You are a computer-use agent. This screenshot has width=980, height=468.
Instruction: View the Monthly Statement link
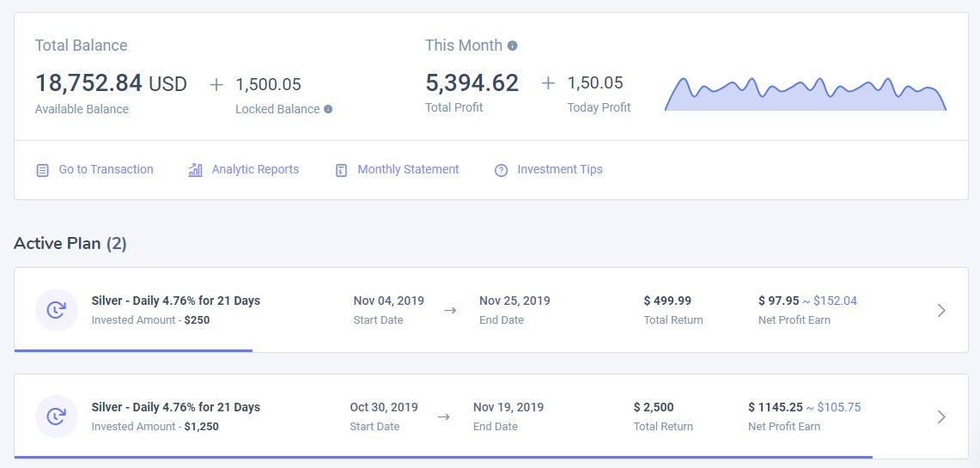[408, 169]
